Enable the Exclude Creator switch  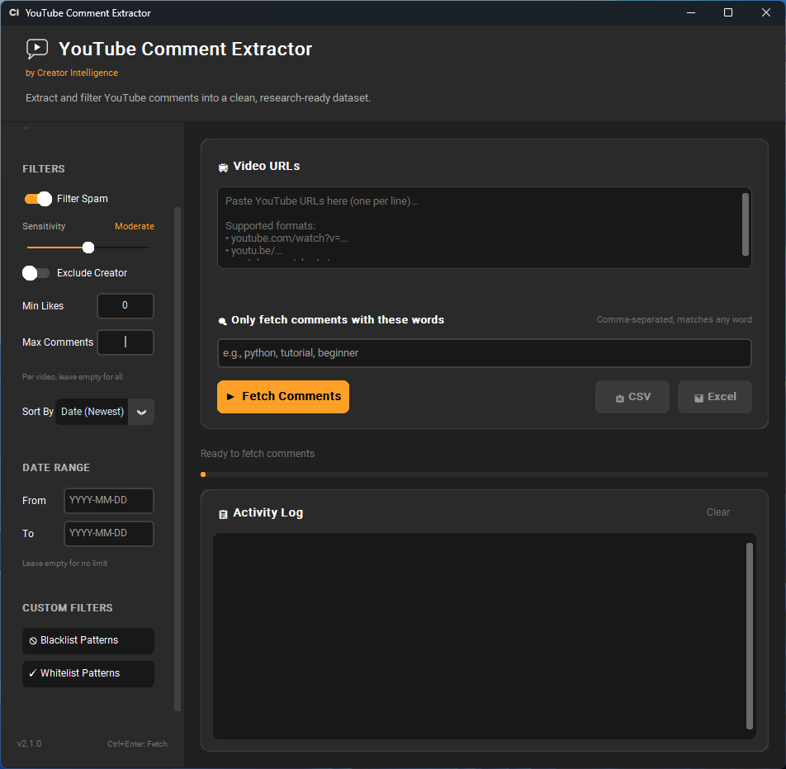tap(36, 273)
